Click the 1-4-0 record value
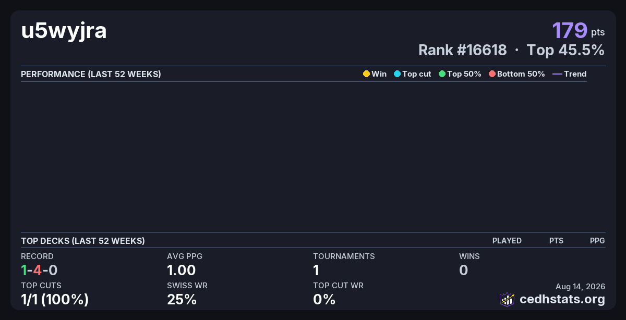The image size is (626, 320). (x=39, y=270)
